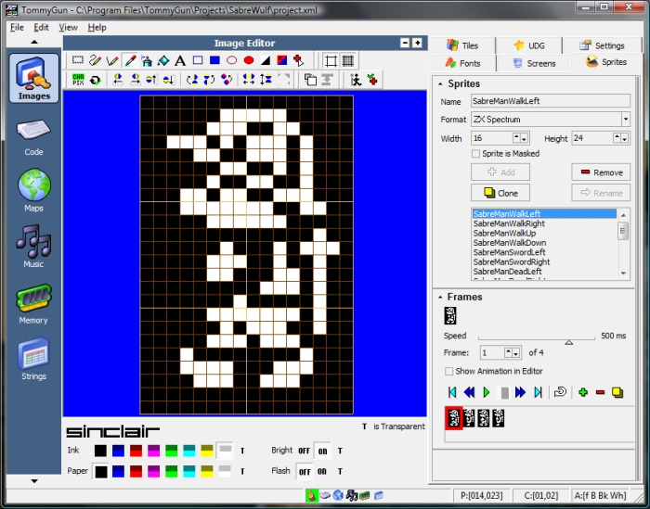
Task: Flip image vertically
Action: click(x=266, y=80)
